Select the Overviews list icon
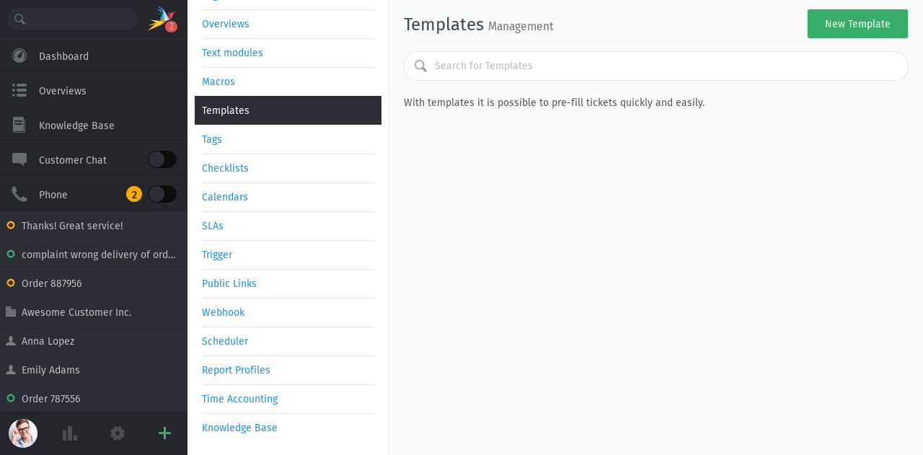Screen dimensions: 923x455 tap(19, 90)
